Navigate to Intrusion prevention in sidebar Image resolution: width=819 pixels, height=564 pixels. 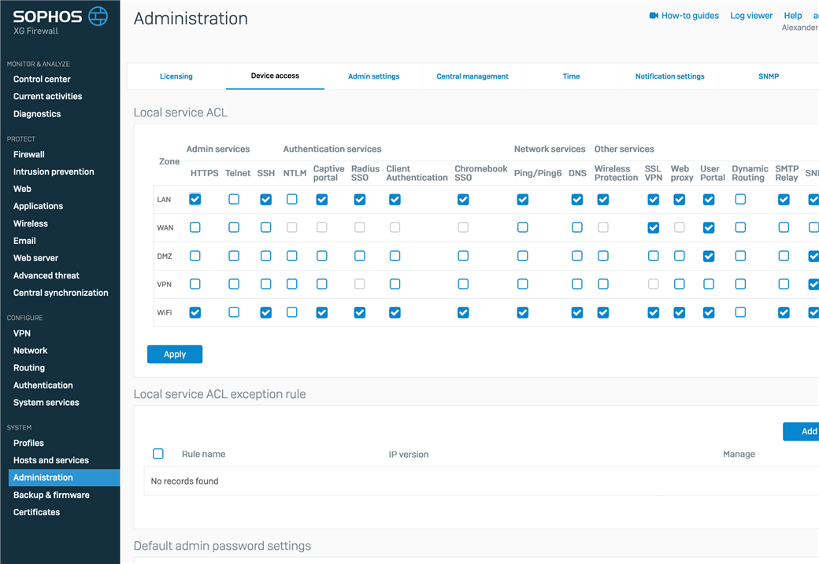point(54,171)
